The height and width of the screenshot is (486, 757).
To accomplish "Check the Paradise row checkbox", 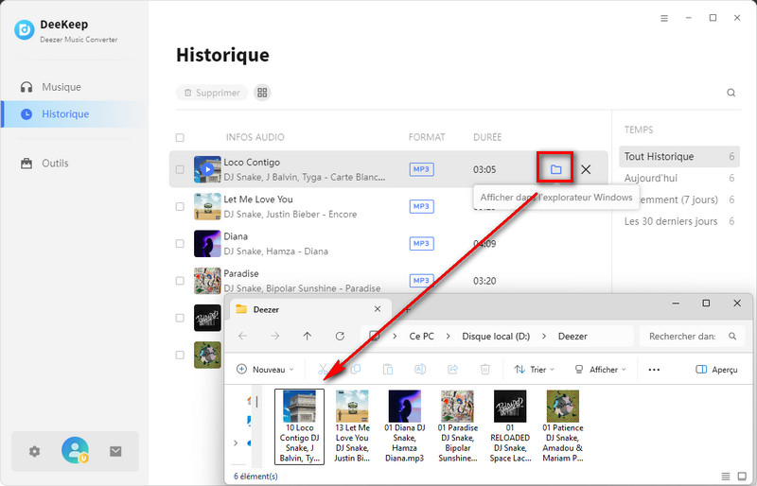I will pyautogui.click(x=180, y=281).
